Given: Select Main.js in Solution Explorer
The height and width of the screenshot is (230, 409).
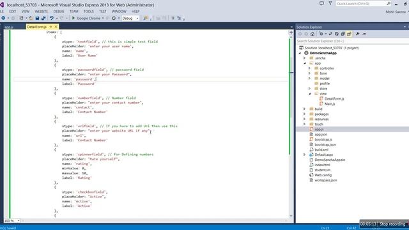Looking at the screenshot, I should click(330, 104).
